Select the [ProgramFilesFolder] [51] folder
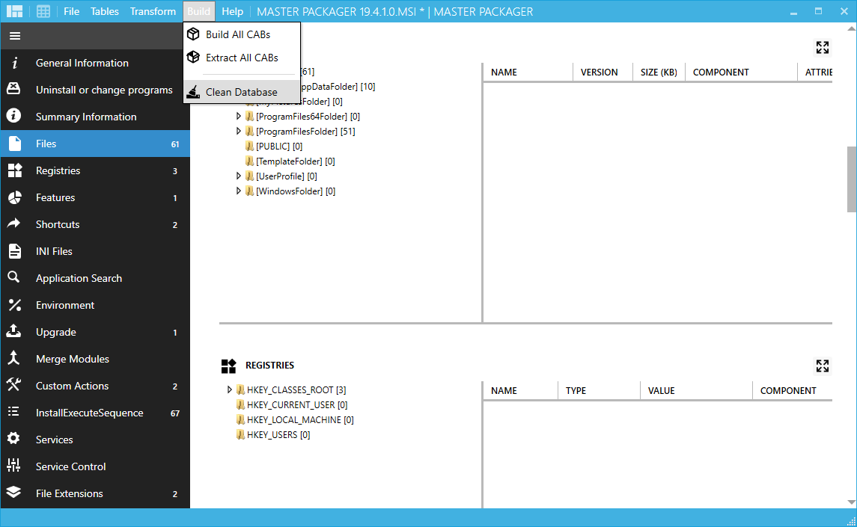The image size is (857, 527). point(300,131)
